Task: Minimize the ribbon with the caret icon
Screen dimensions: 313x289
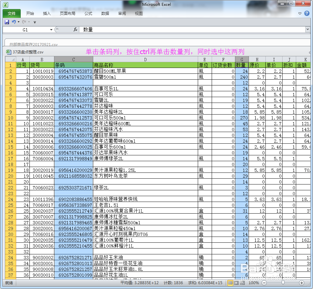Action: [300, 13]
